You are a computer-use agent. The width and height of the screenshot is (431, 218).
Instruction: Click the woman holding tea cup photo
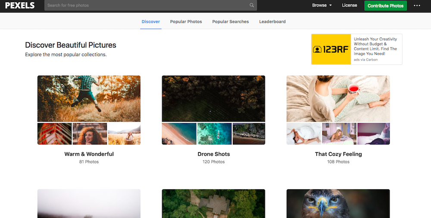338,99
